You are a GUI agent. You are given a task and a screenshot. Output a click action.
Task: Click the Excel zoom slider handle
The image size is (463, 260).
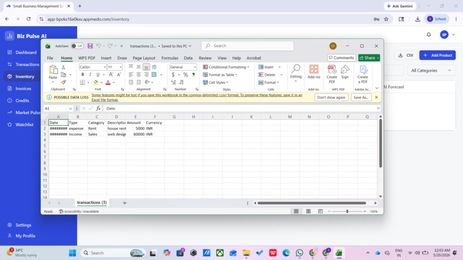tap(347, 211)
